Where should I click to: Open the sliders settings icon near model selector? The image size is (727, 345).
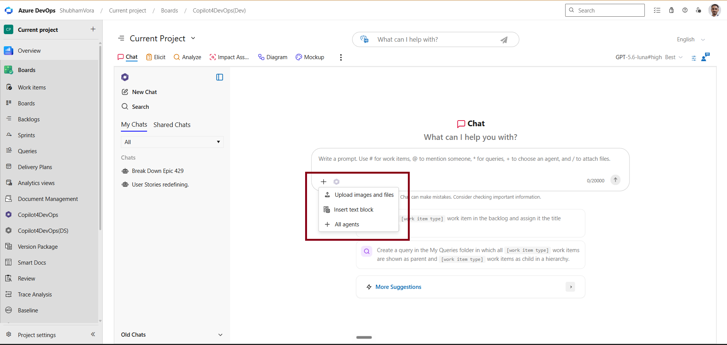[x=694, y=58]
